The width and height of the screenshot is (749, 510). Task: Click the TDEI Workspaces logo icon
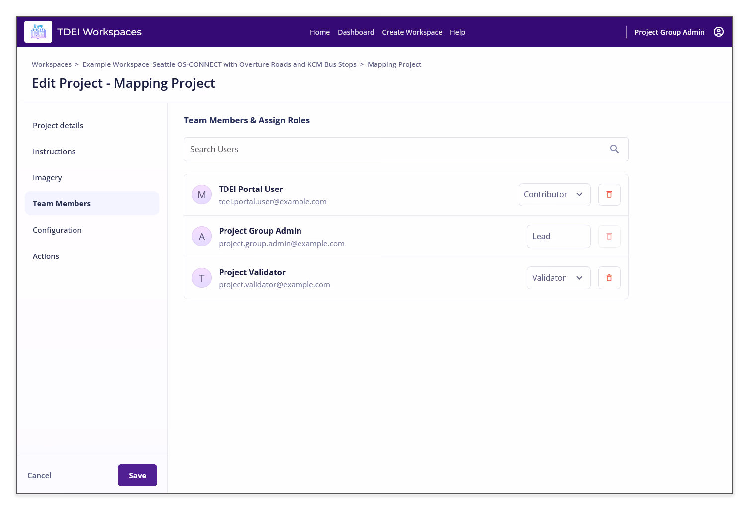(x=38, y=32)
